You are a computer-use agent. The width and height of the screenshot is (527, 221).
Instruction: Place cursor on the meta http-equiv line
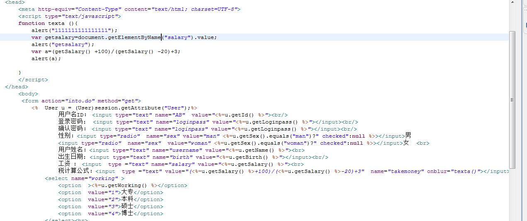(x=129, y=9)
